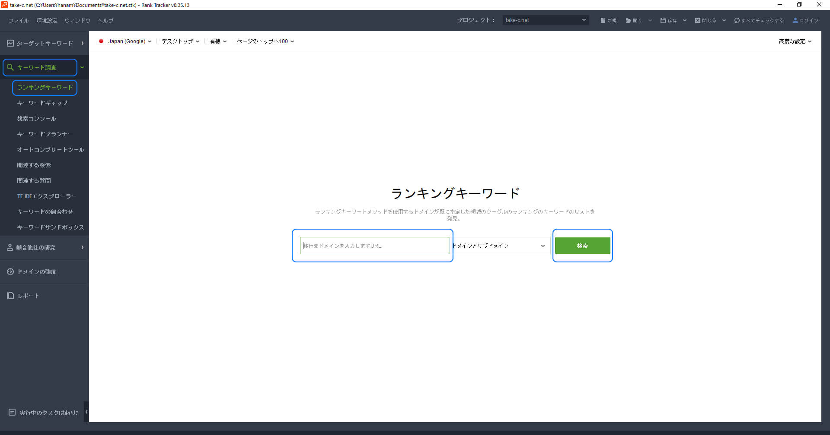Open the ウィンドウ menu

[x=77, y=20]
